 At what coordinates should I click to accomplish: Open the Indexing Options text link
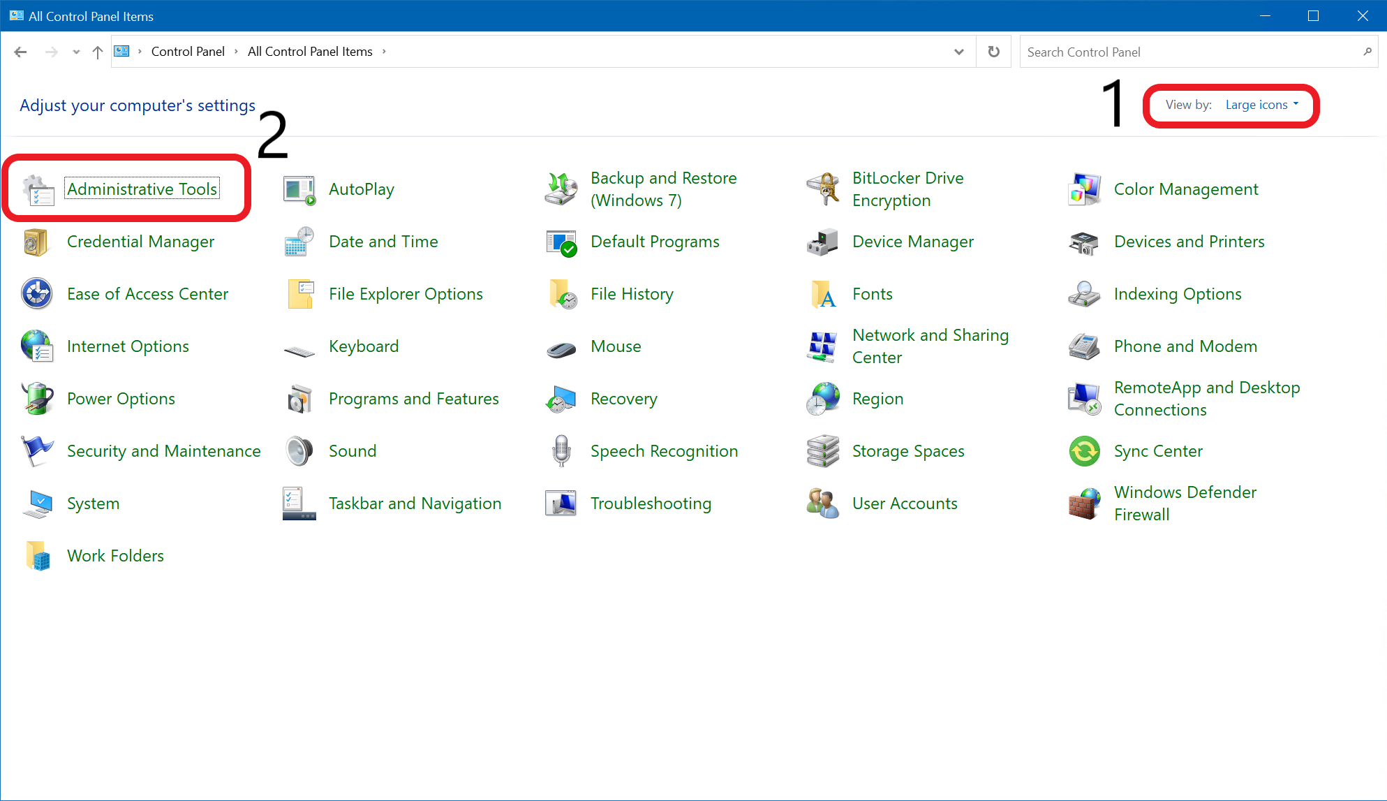click(1178, 295)
